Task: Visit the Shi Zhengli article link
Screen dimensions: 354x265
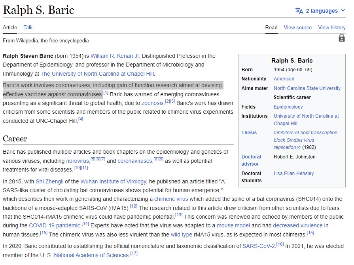Action: coord(50,181)
